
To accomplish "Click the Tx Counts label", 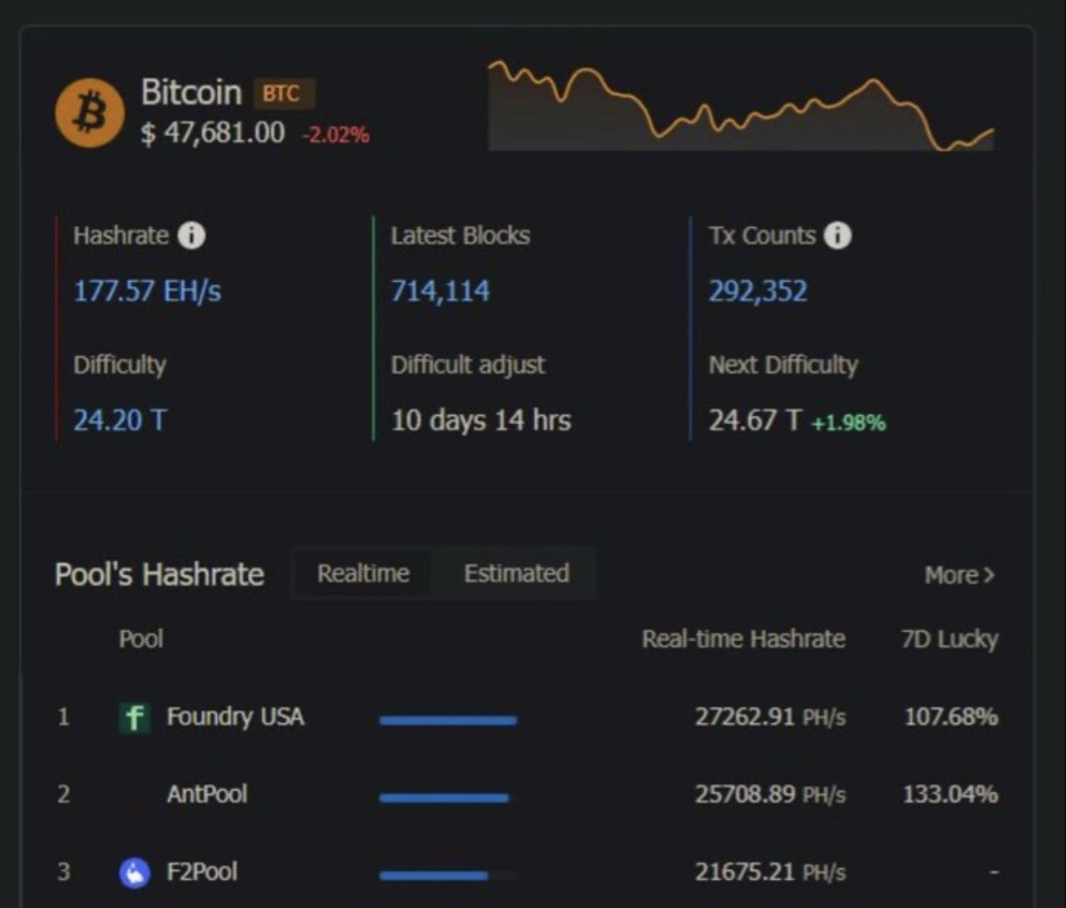I will click(762, 235).
